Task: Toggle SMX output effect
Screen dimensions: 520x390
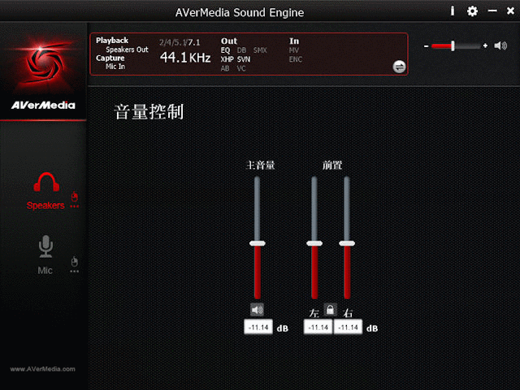Action: coord(260,50)
